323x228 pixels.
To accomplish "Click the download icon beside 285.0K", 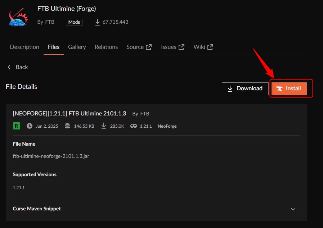I will (104, 126).
